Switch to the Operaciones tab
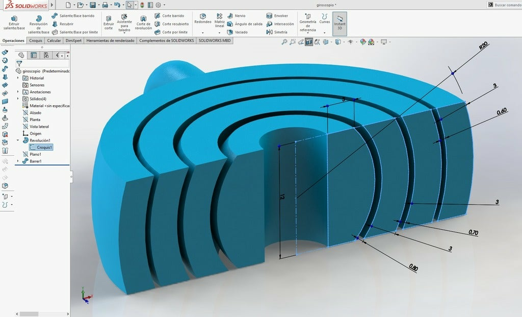This screenshot has width=522, height=317. coord(13,41)
